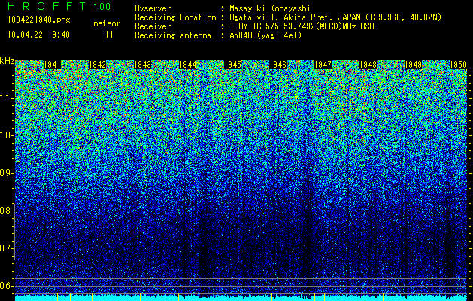Click the 1942 time marker
The width and height of the screenshot is (473, 301).
pyautogui.click(x=98, y=65)
